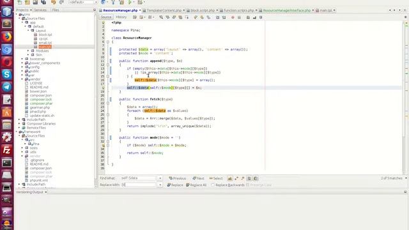Viewport: 409px width, 230px height.
Task: Open the configuration <default> dropdown
Action: coord(83,2)
